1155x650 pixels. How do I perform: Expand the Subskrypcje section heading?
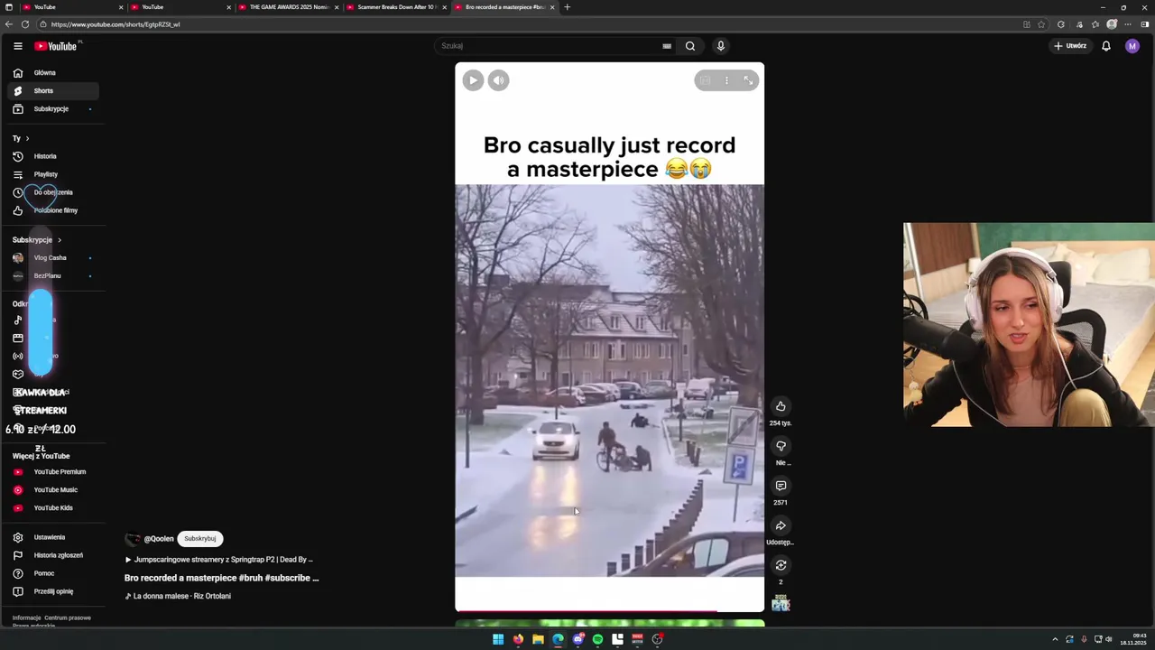point(37,240)
